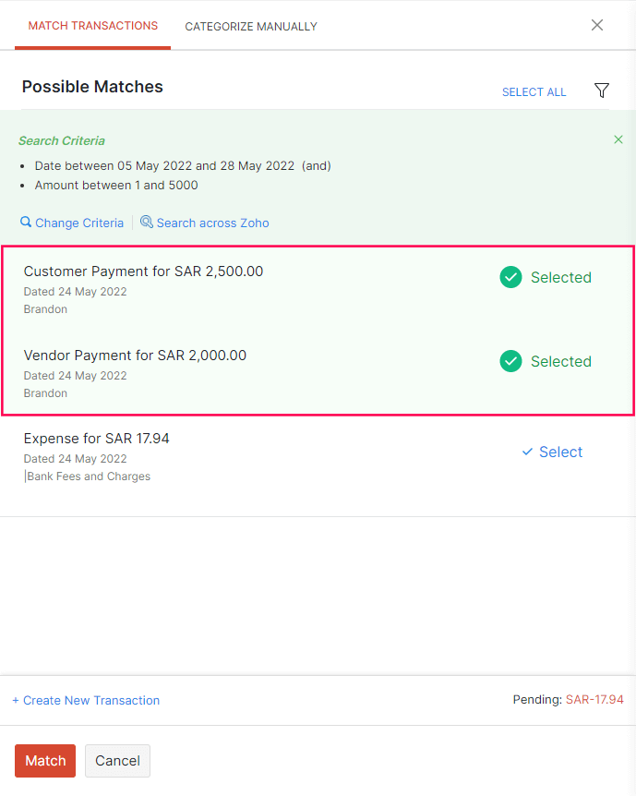Click the Match button
This screenshot has height=796, width=636.
[44, 761]
